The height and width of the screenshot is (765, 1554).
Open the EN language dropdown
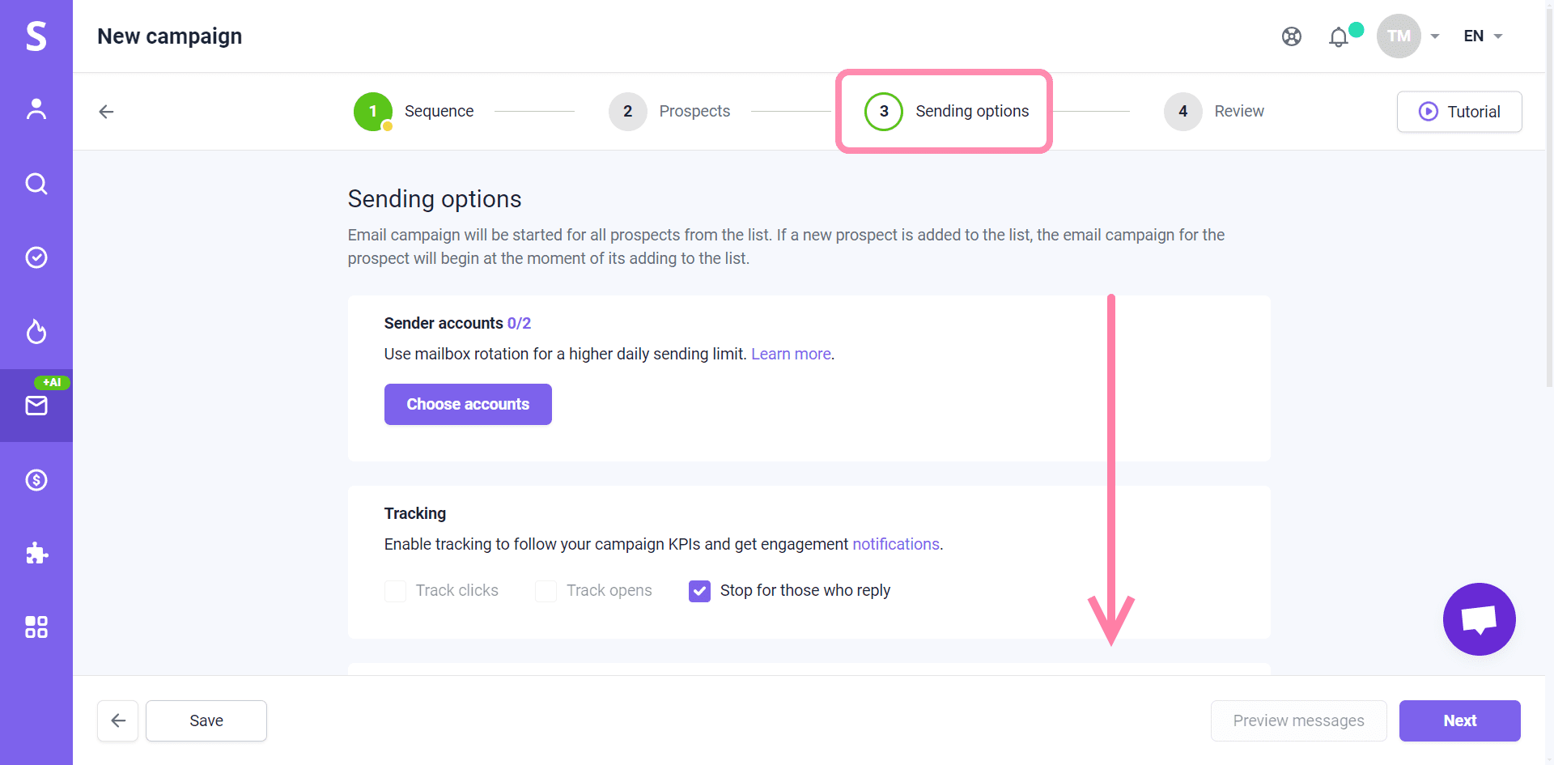pyautogui.click(x=1482, y=36)
